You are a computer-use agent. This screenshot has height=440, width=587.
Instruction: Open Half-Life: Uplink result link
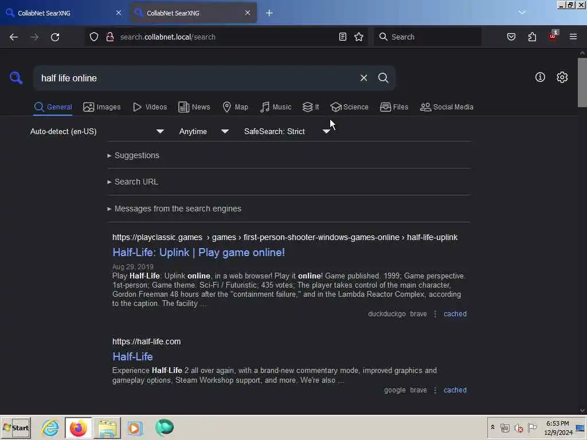tap(199, 253)
